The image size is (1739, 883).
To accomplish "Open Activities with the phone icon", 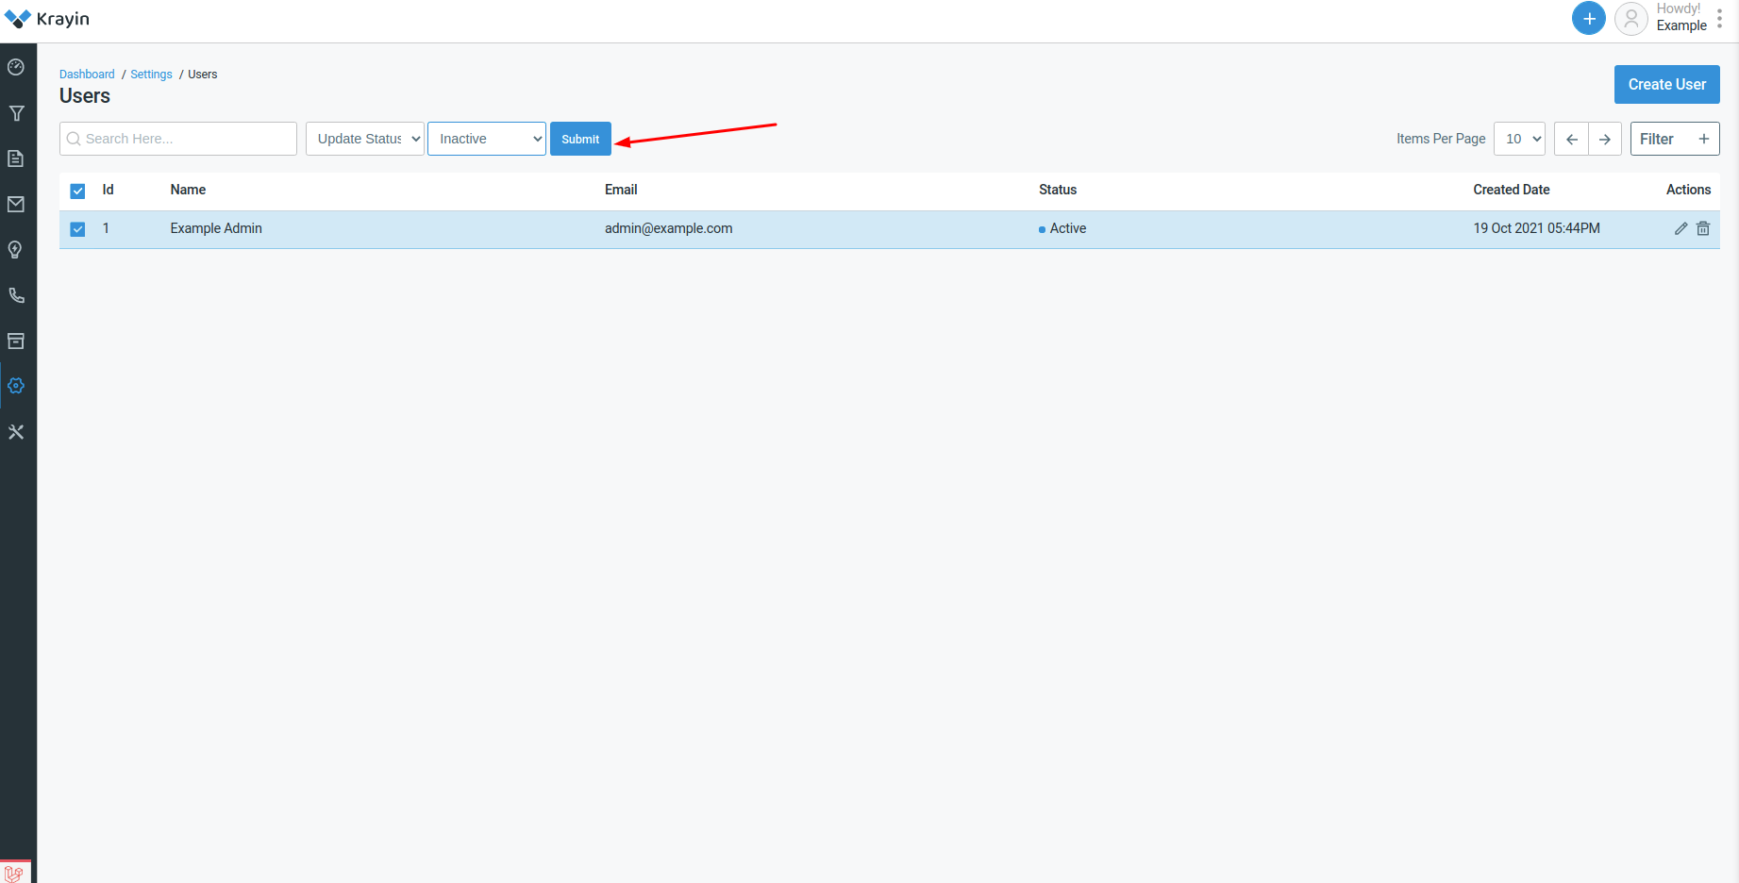I will click(x=16, y=294).
